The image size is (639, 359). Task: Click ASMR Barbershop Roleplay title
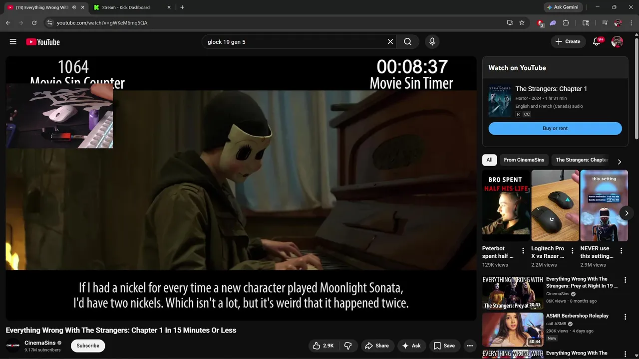click(577, 316)
